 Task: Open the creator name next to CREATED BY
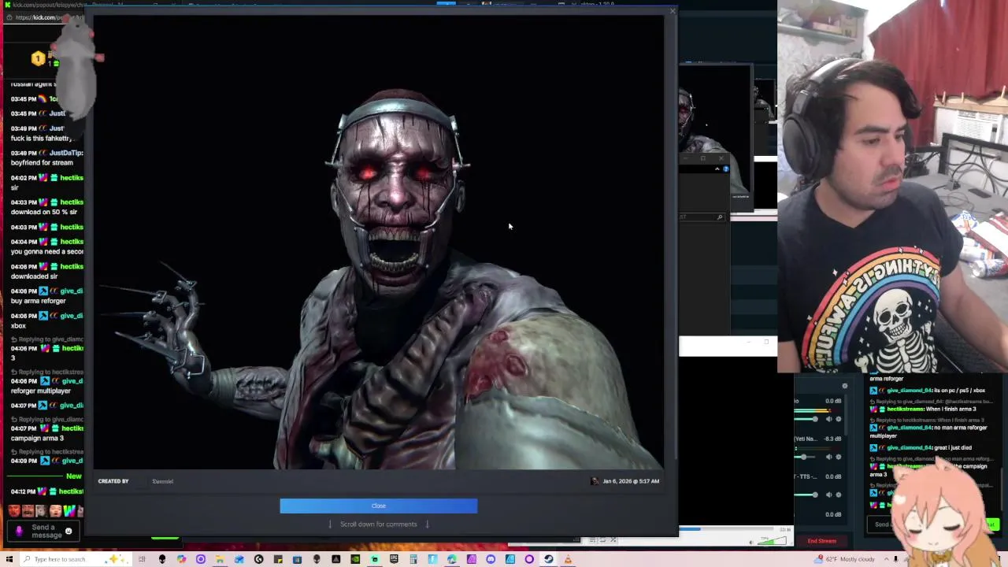click(x=162, y=481)
